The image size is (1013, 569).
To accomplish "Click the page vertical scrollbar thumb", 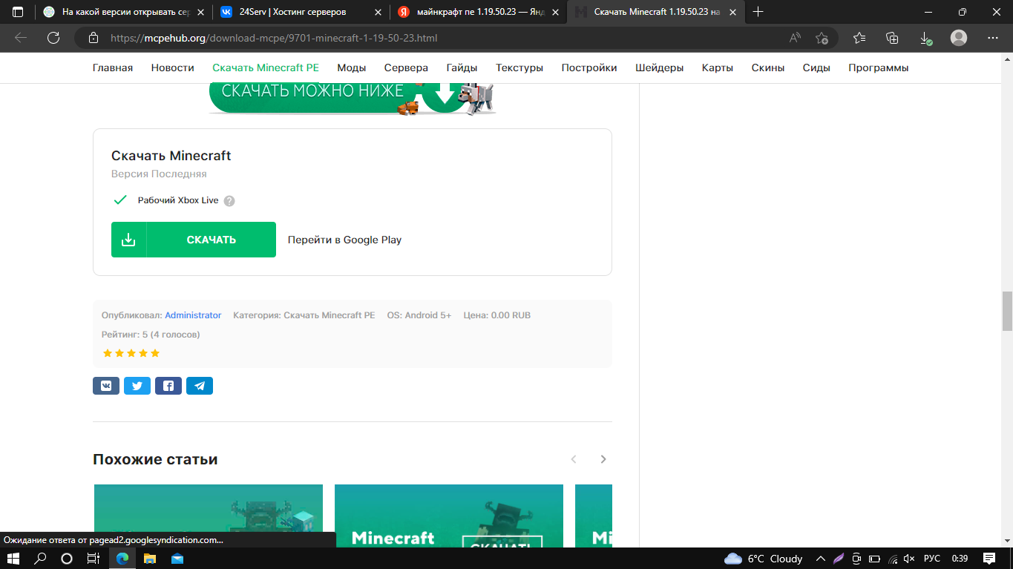I will tap(1007, 311).
